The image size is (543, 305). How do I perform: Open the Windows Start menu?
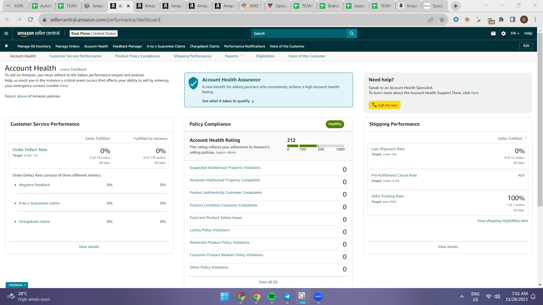pos(225,297)
